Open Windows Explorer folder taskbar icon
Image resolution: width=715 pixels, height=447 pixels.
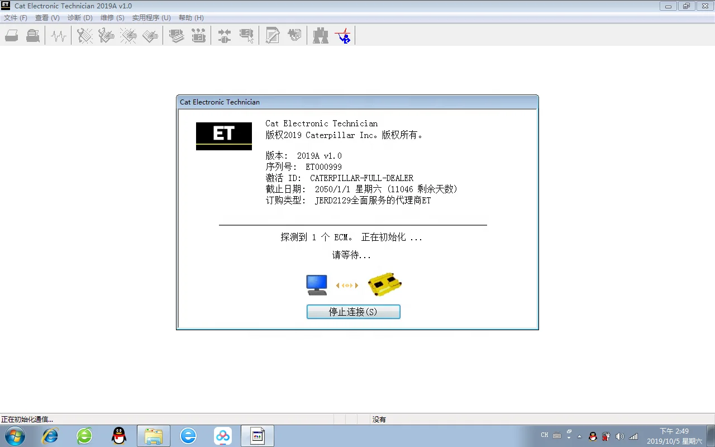(x=154, y=436)
